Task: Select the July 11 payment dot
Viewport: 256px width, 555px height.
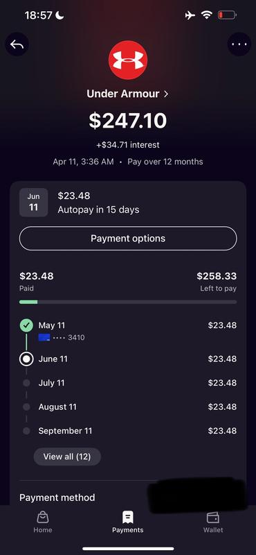Action: [26, 383]
